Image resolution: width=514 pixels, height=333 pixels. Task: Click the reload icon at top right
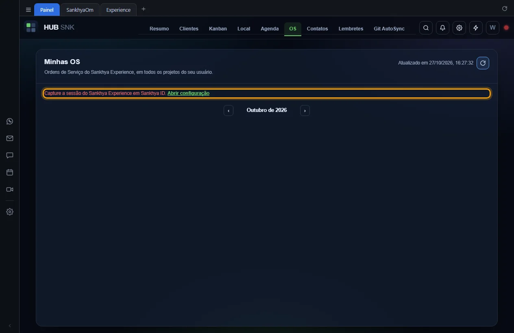505,9
